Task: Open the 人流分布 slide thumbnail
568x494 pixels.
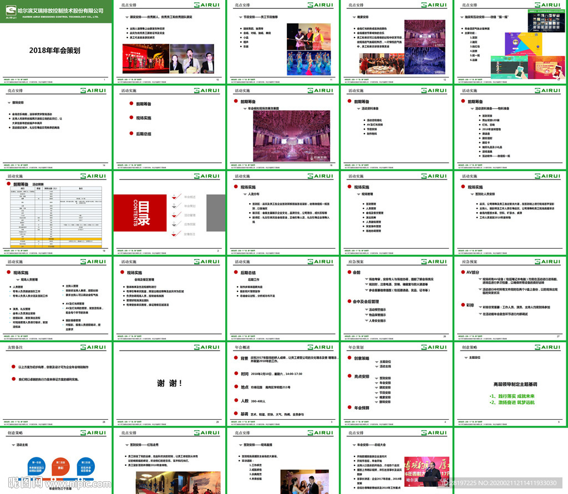Action: (283, 213)
